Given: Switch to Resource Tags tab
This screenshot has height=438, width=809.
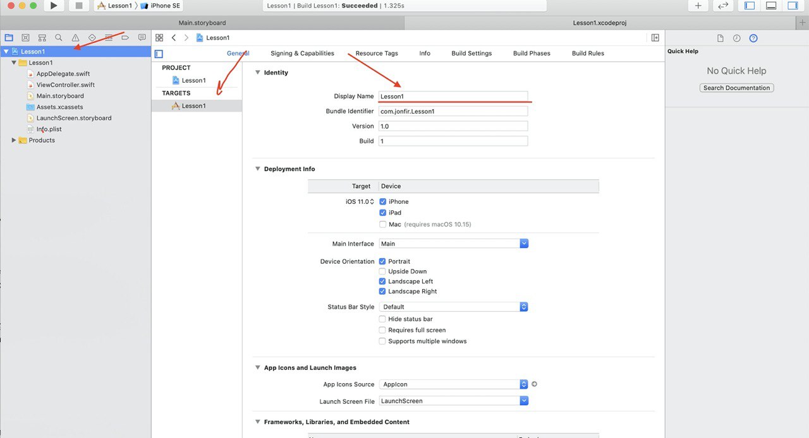Looking at the screenshot, I should tap(377, 54).
